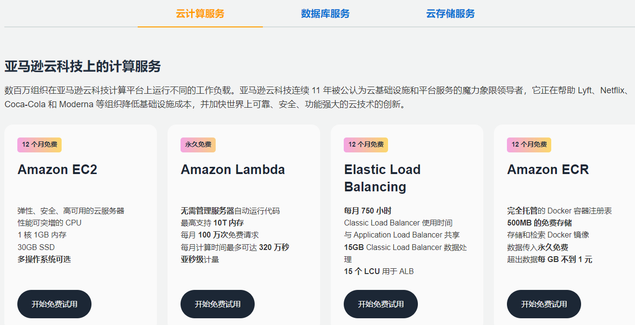The image size is (635, 325).
Task: Open the 数据库服务 tab
Action: [325, 13]
